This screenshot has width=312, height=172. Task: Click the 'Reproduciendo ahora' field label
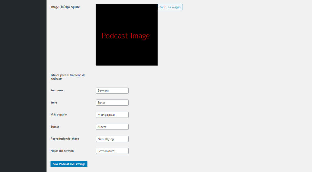65,139
